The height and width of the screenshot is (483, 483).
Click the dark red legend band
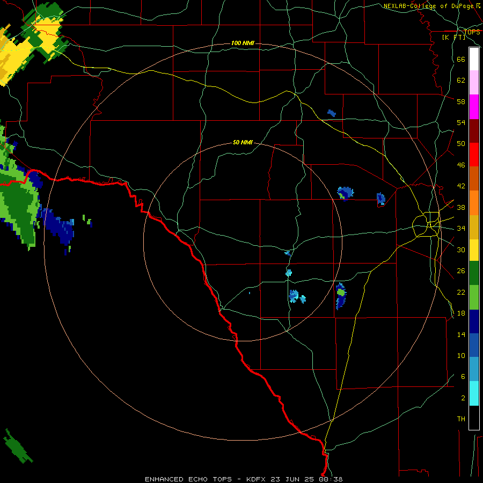point(474,131)
